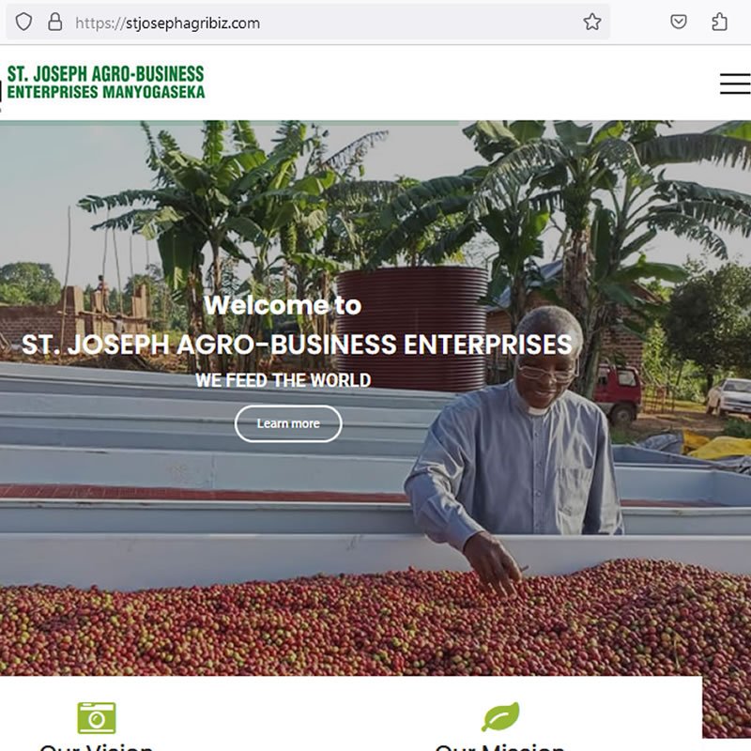Click the green camera icon above Our Vision
This screenshot has height=751, width=751.
coord(97,717)
